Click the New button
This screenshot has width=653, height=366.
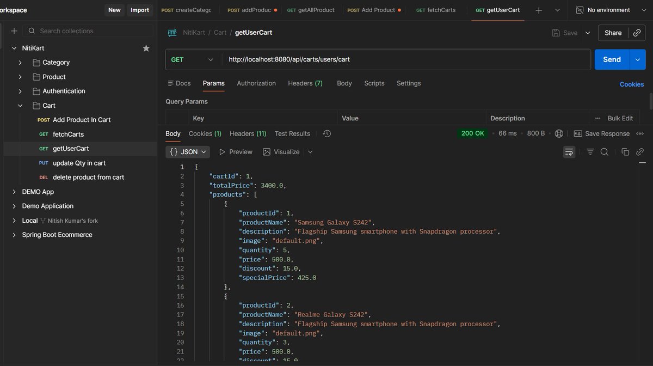114,10
